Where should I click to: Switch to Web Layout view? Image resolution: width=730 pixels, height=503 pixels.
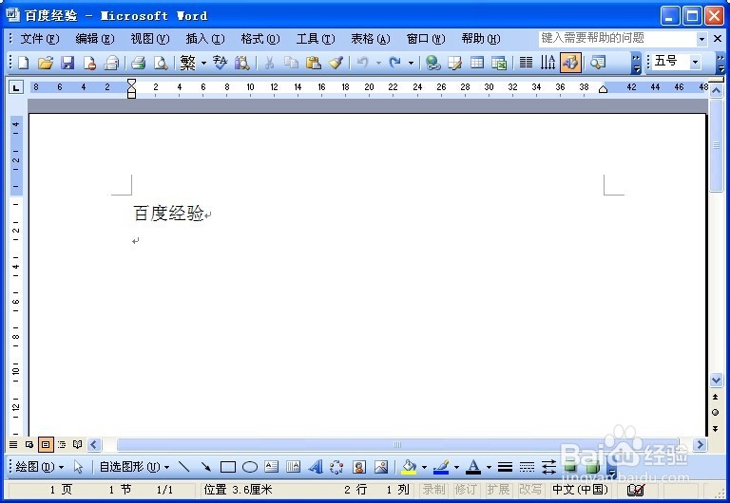(29, 444)
